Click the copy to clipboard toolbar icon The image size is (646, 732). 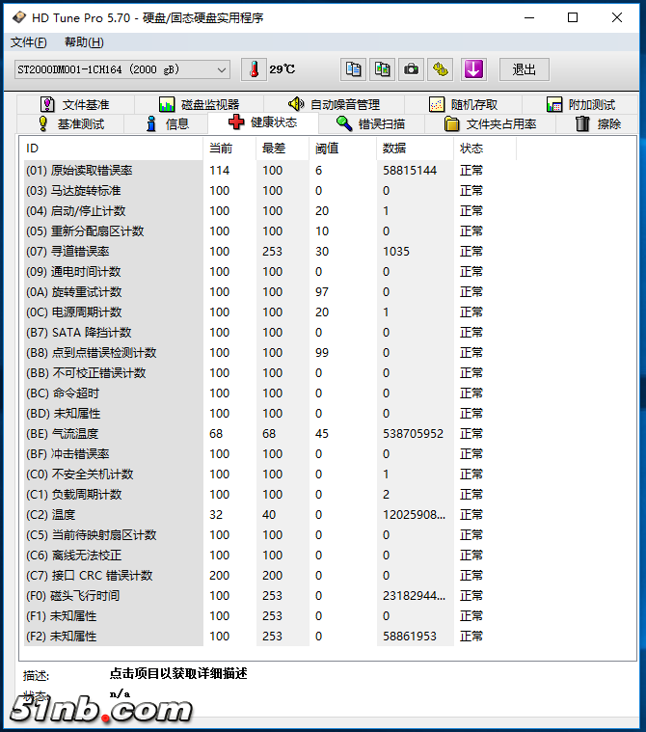[354, 69]
